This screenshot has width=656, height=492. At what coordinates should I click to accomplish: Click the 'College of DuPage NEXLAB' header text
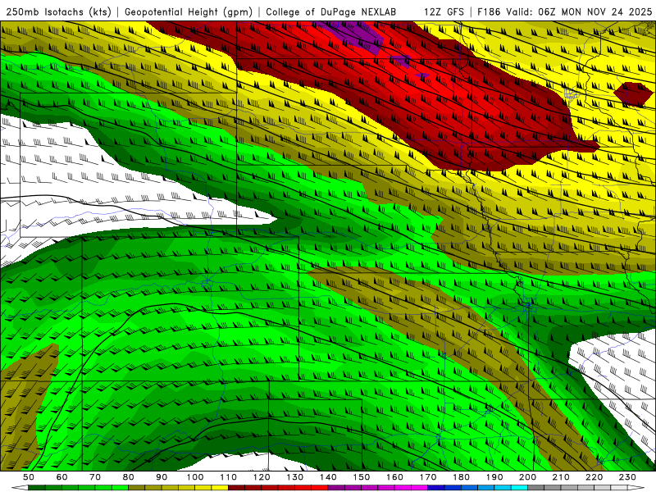331,11
